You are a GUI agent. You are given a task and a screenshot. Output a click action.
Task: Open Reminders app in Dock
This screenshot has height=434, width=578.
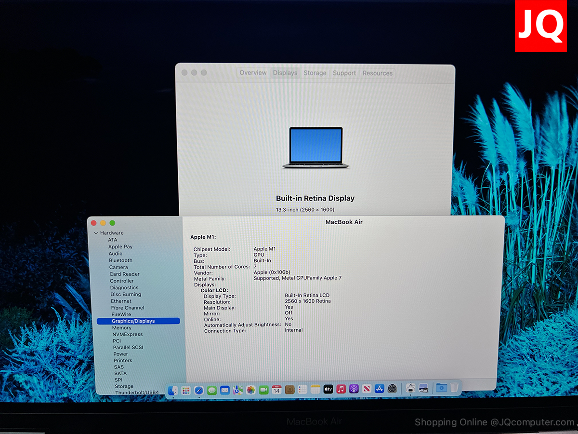[x=302, y=389]
